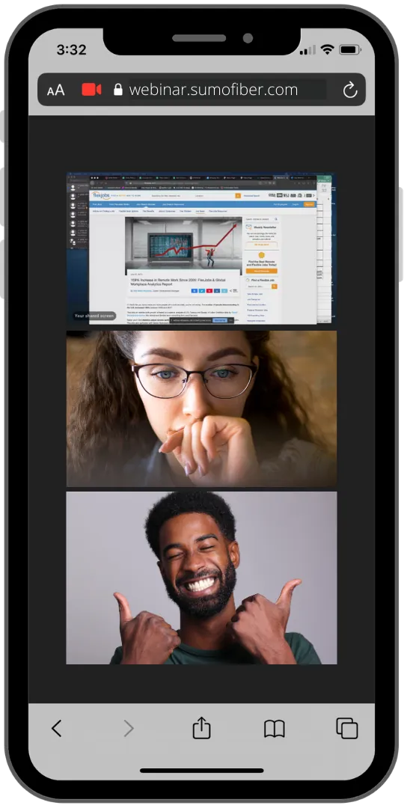Show open tabs overview icon

pos(347,729)
